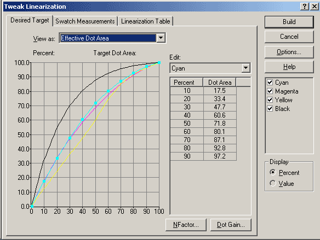Click the title bar question mark help icon

click(x=305, y=7)
